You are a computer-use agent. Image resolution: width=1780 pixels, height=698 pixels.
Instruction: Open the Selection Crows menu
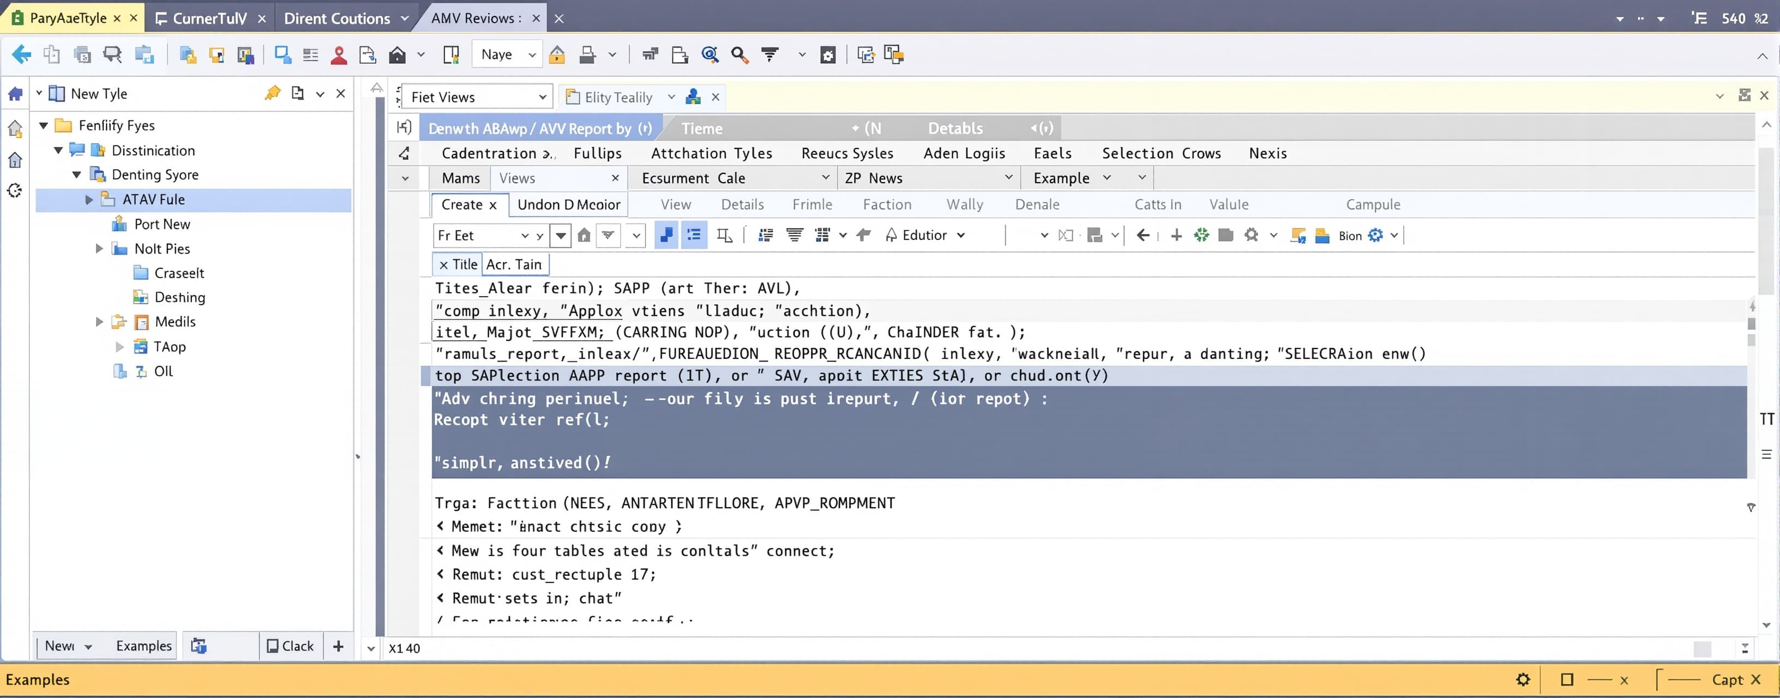pos(1161,153)
